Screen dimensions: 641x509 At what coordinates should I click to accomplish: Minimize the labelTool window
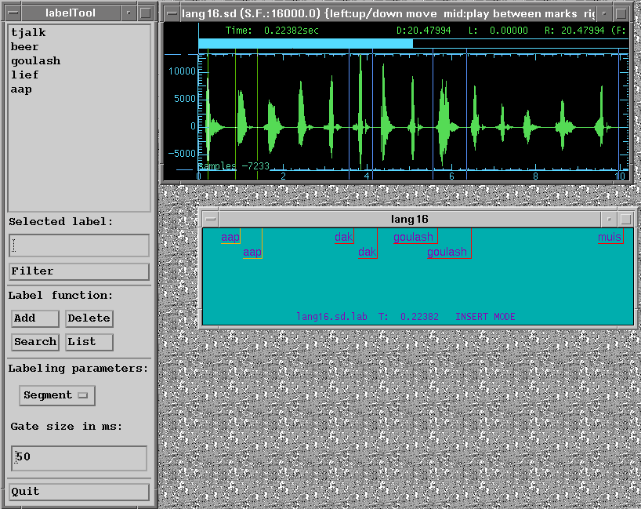coord(129,13)
